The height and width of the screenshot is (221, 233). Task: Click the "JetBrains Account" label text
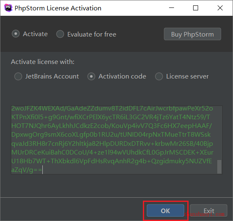tap(52, 76)
